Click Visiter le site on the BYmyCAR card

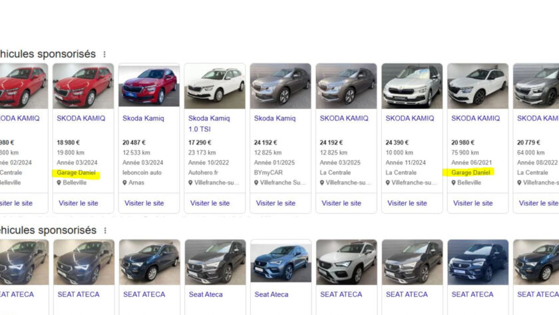pyautogui.click(x=276, y=203)
